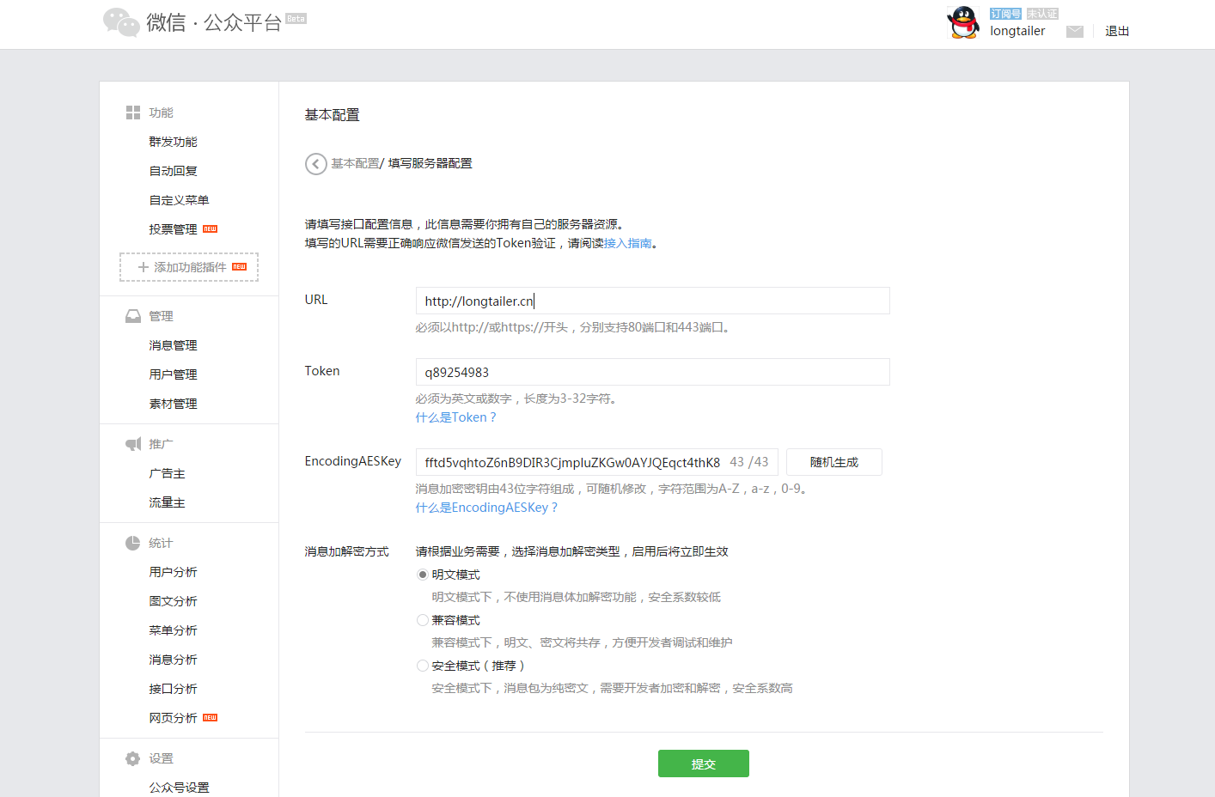Click the 管理 cloud icon in sidebar
The image size is (1215, 797).
(x=132, y=315)
